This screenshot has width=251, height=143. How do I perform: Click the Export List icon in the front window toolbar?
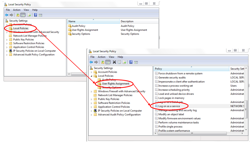124,62
